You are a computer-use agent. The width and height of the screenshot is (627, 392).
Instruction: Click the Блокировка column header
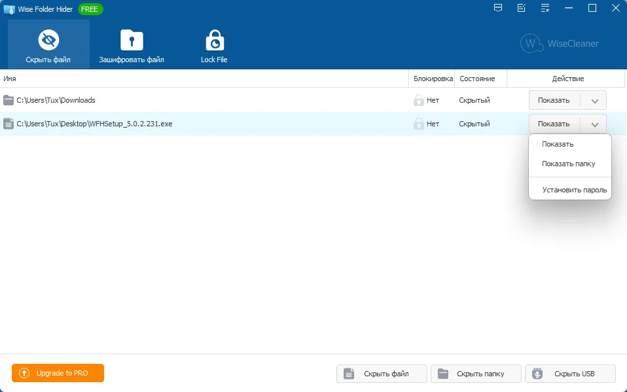pyautogui.click(x=432, y=79)
